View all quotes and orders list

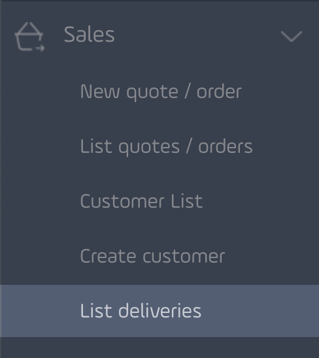[166, 146]
